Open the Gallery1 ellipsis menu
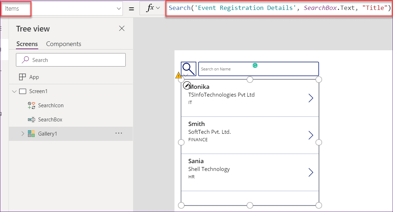Screen dimensions: 393x212 pyautogui.click(x=119, y=133)
